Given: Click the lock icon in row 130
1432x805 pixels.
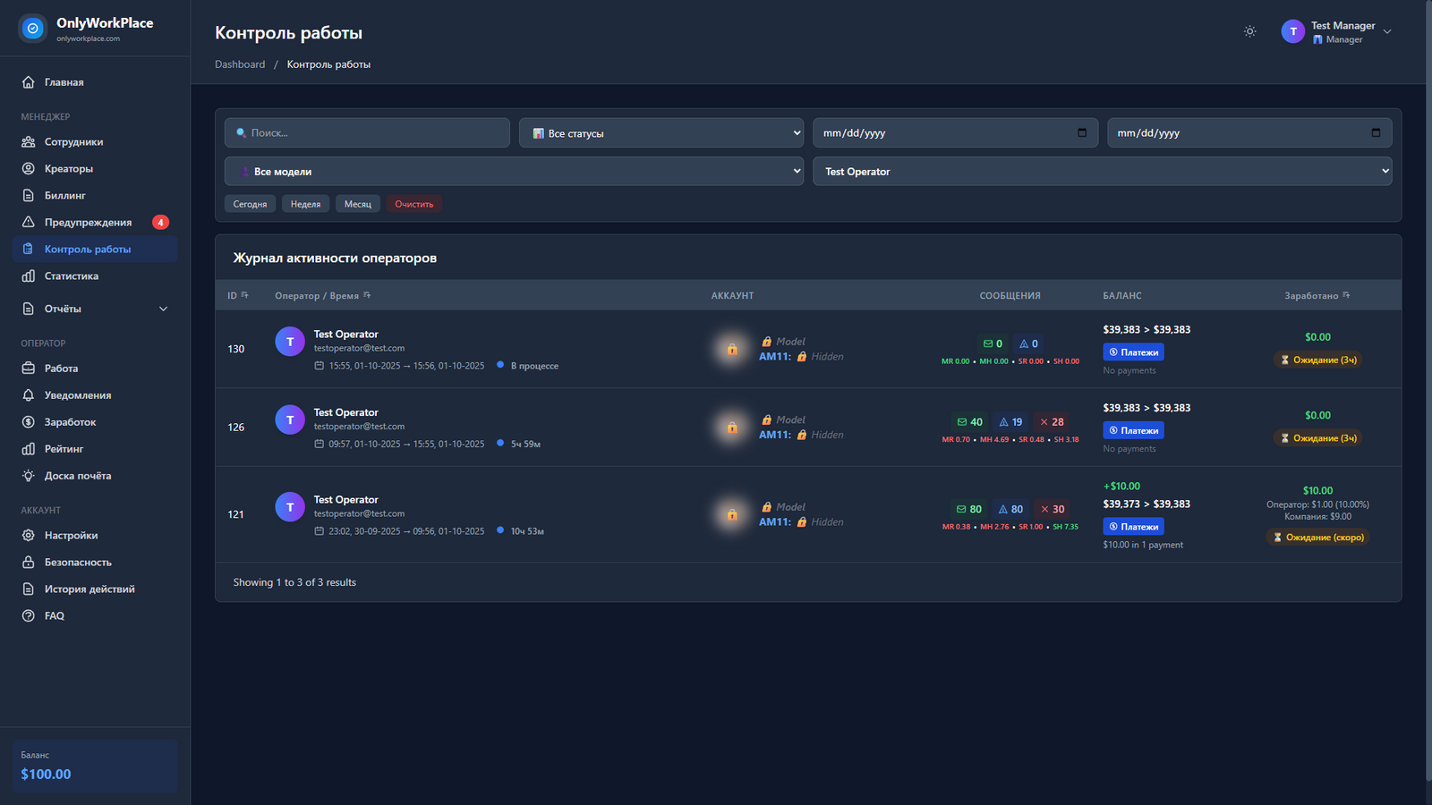Looking at the screenshot, I should point(732,350).
